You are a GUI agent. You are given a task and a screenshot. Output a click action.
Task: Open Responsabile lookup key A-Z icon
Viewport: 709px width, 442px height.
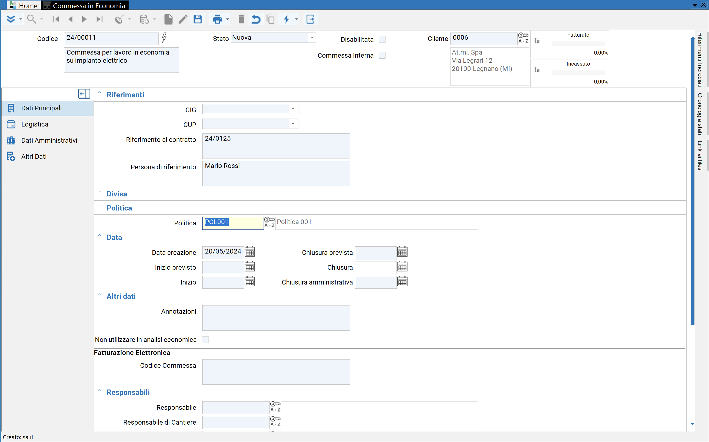[275, 407]
